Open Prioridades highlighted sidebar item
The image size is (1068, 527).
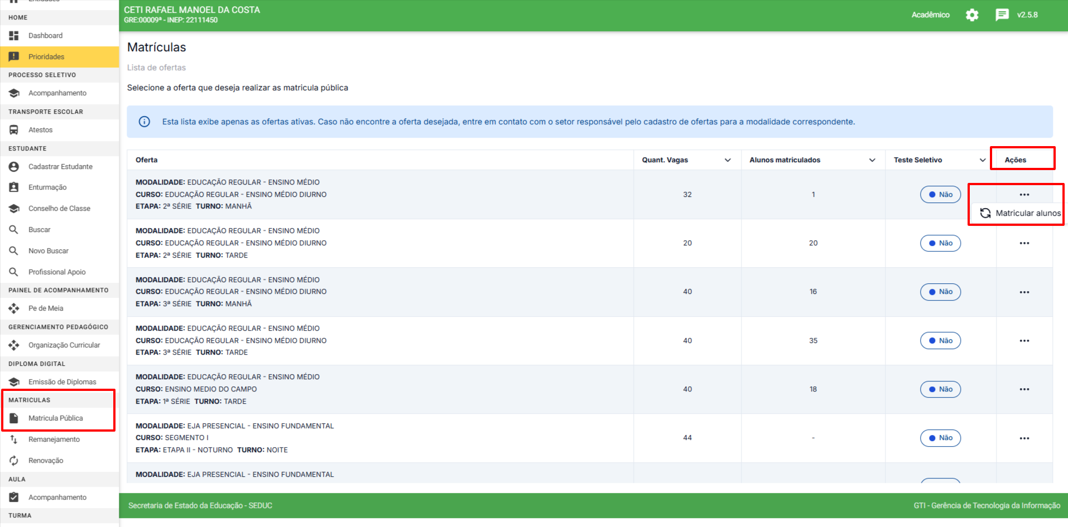[x=46, y=57]
